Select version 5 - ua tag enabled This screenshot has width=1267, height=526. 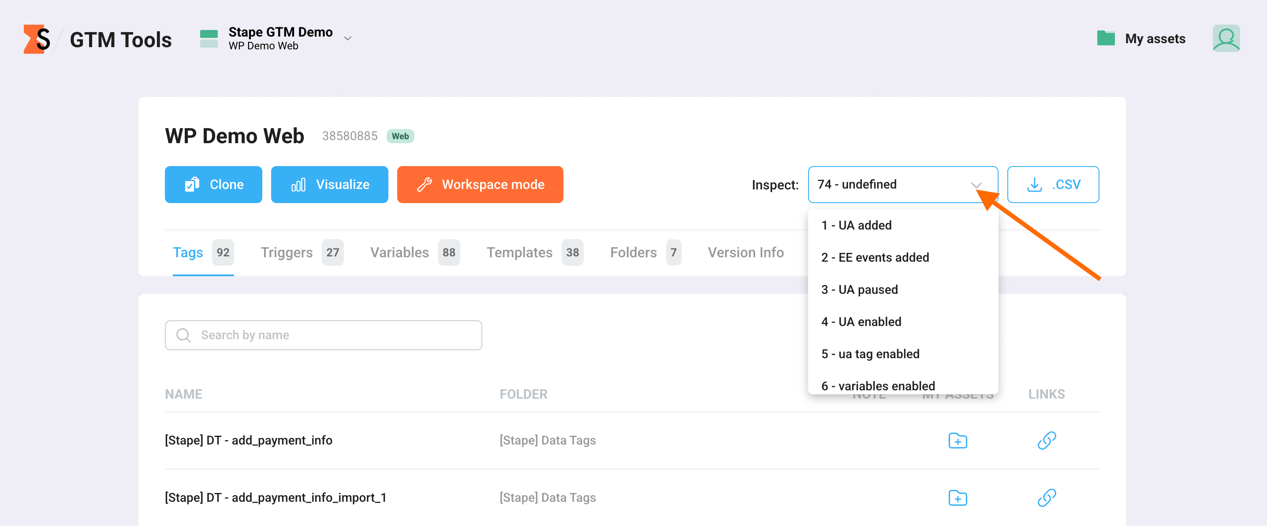[x=902, y=354]
